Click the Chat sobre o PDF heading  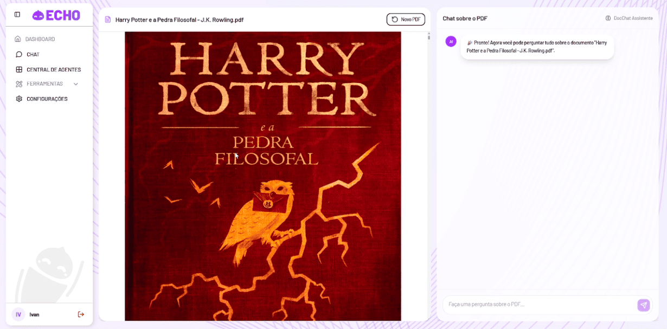465,18
